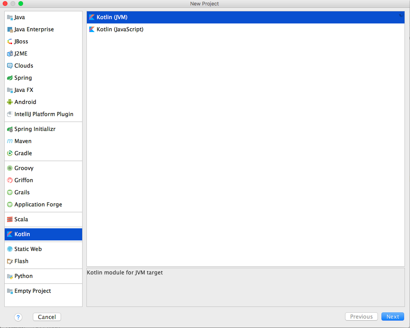The width and height of the screenshot is (410, 328).
Task: Click the Griffon red icon
Action: (x=10, y=180)
